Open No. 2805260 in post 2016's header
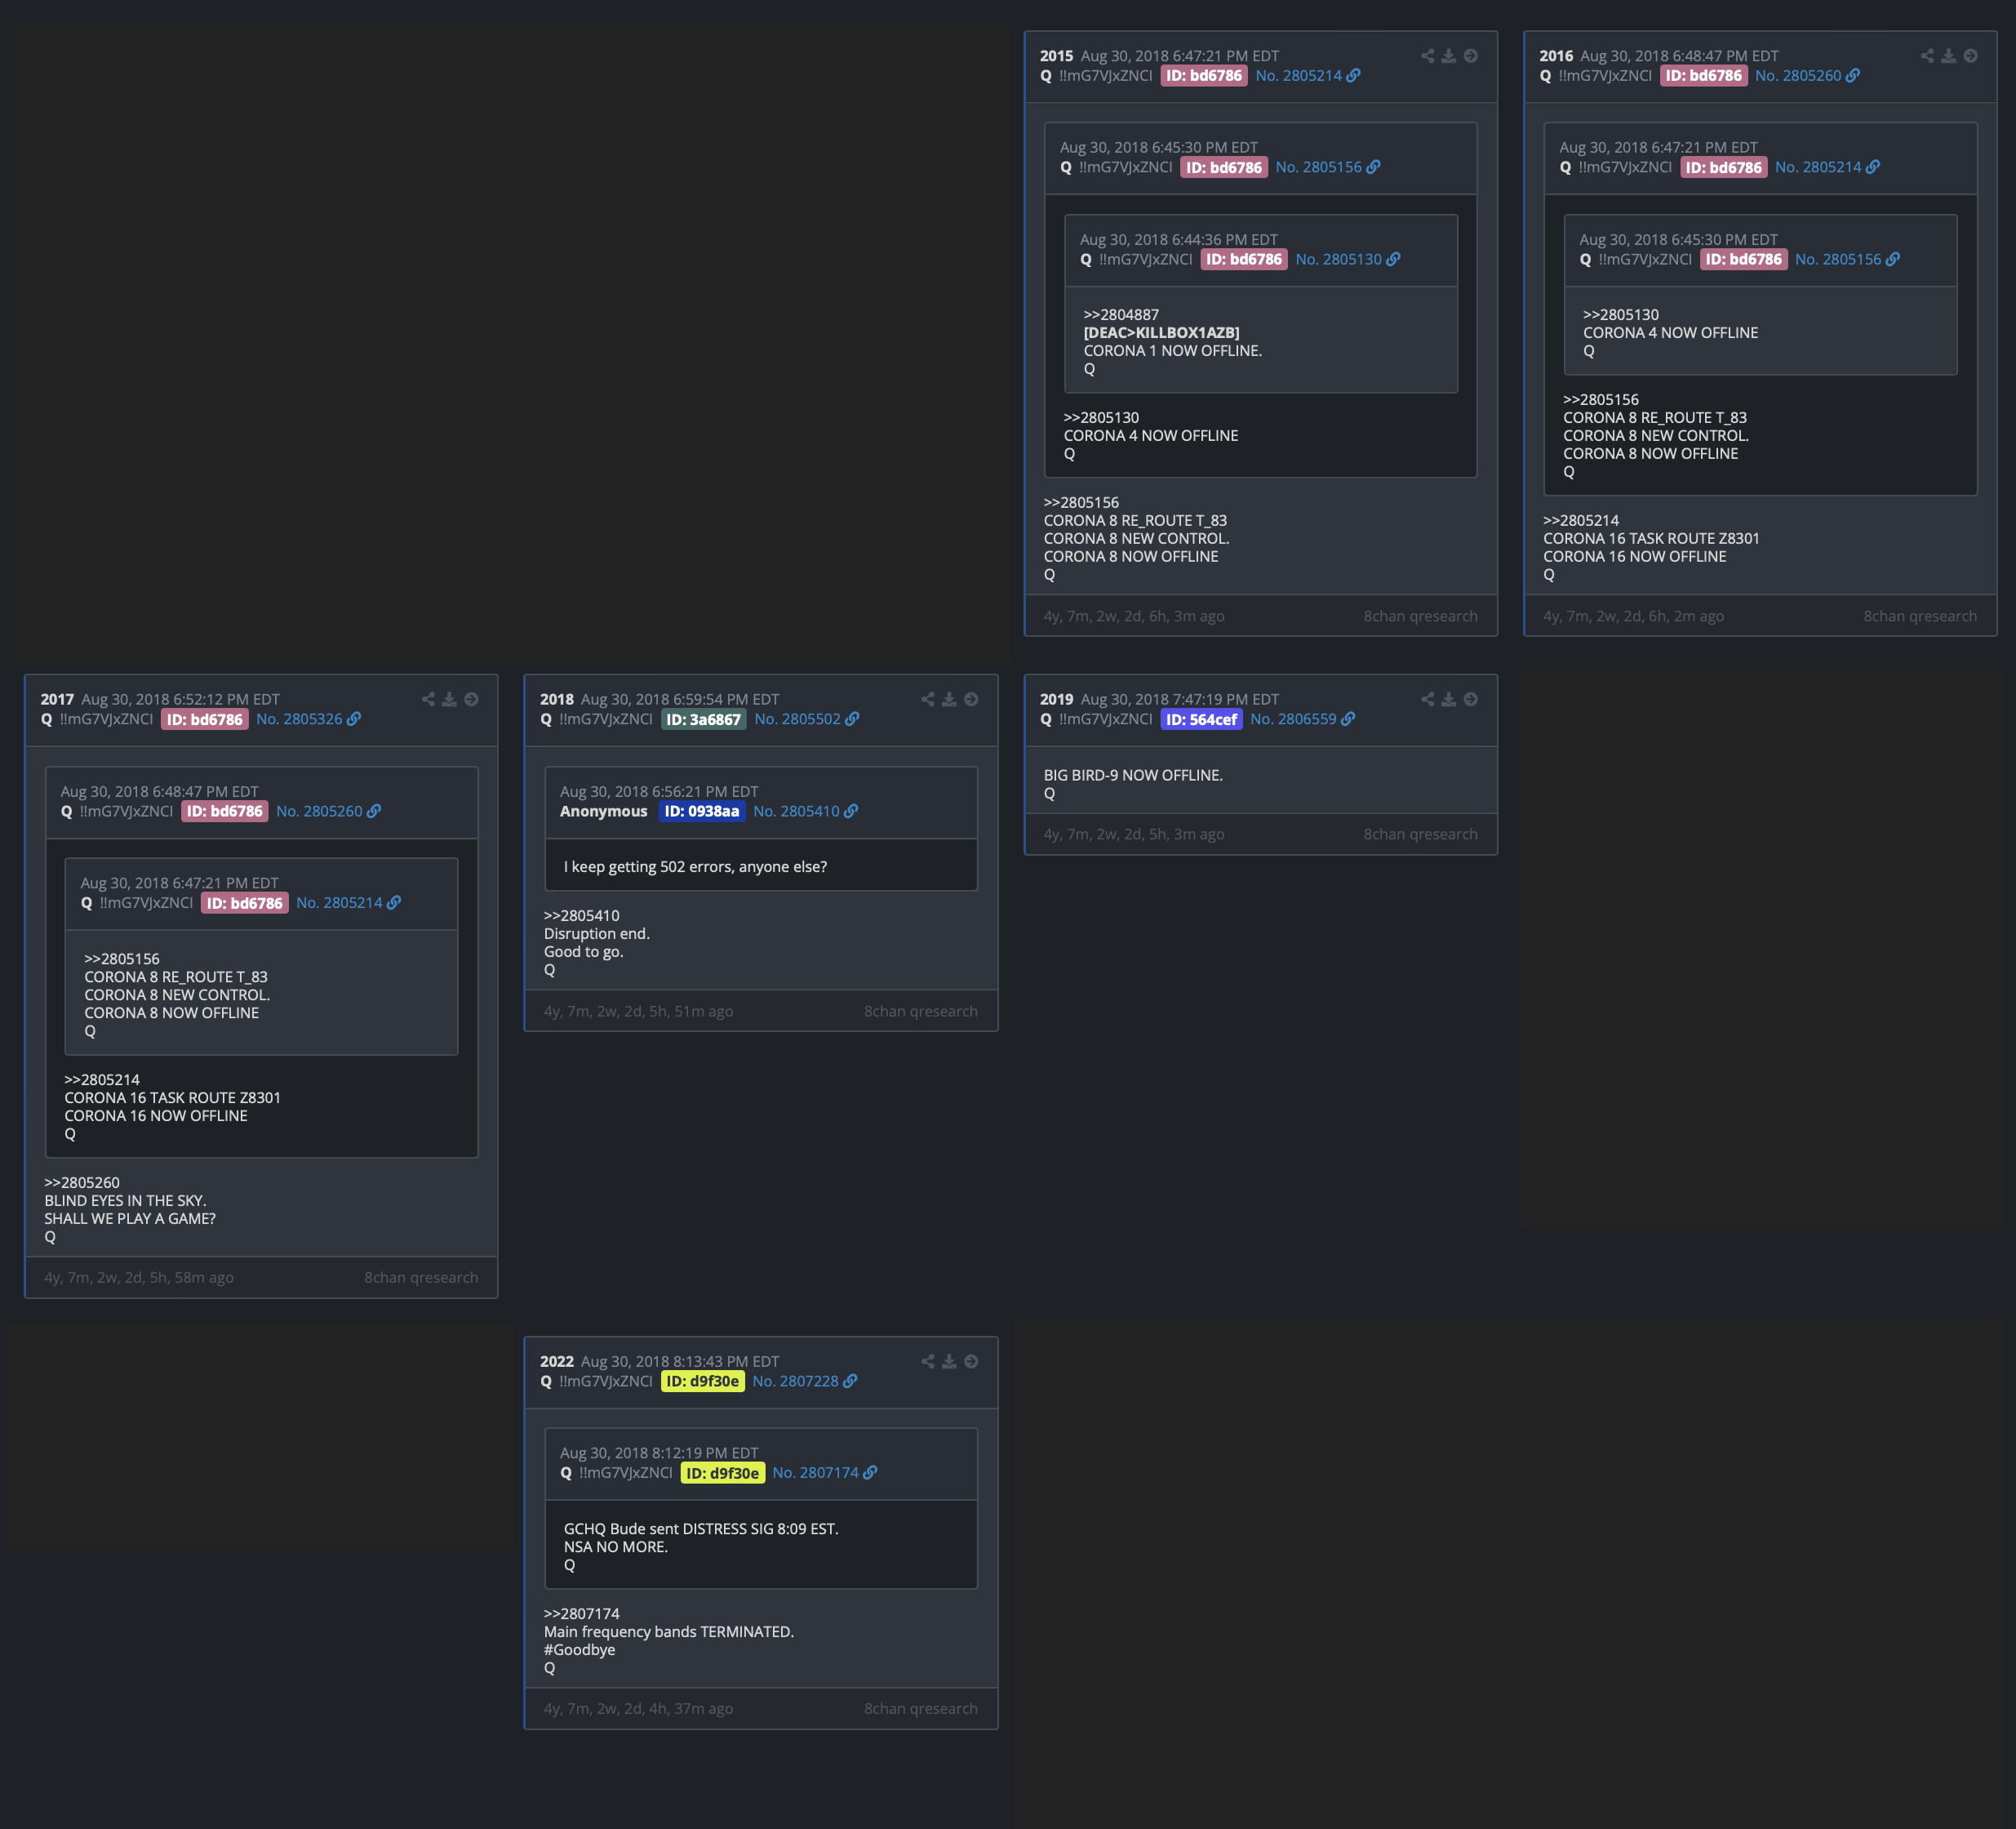 [x=1798, y=76]
